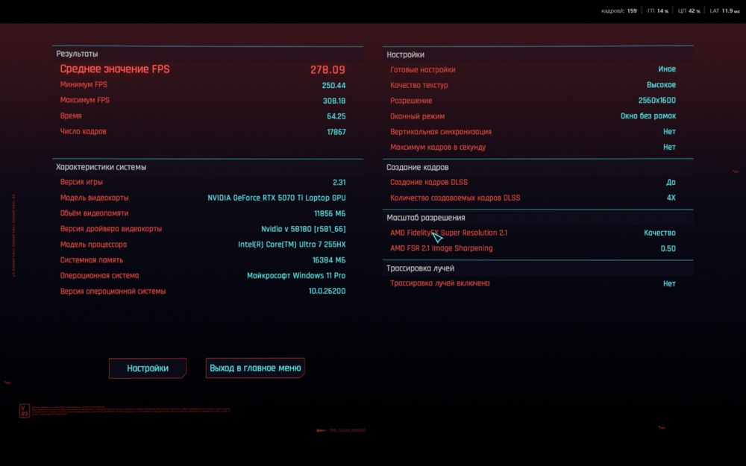
Task: Select the 2560x1600 resolution value
Action: [x=657, y=101]
